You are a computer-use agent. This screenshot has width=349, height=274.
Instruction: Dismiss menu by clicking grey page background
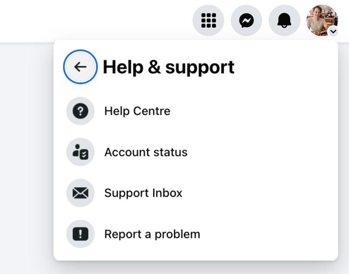[26, 156]
